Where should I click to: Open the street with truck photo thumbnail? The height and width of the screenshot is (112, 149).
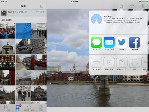tap(23, 47)
